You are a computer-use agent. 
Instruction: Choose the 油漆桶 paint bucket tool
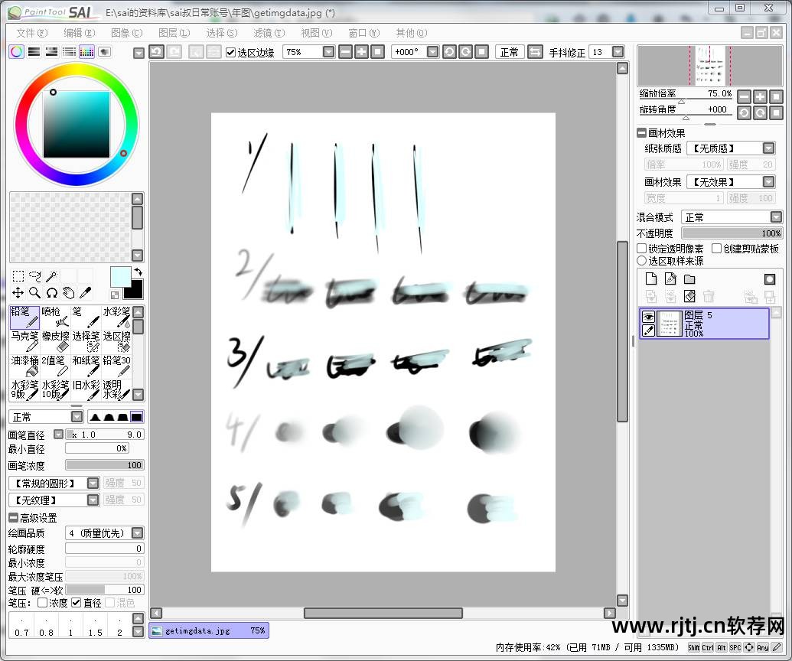tap(24, 366)
